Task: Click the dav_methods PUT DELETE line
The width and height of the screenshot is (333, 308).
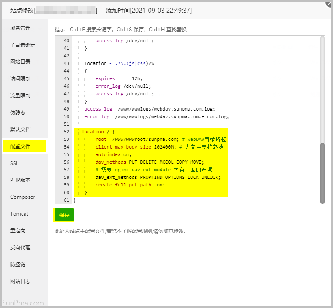Action: [x=150, y=162]
